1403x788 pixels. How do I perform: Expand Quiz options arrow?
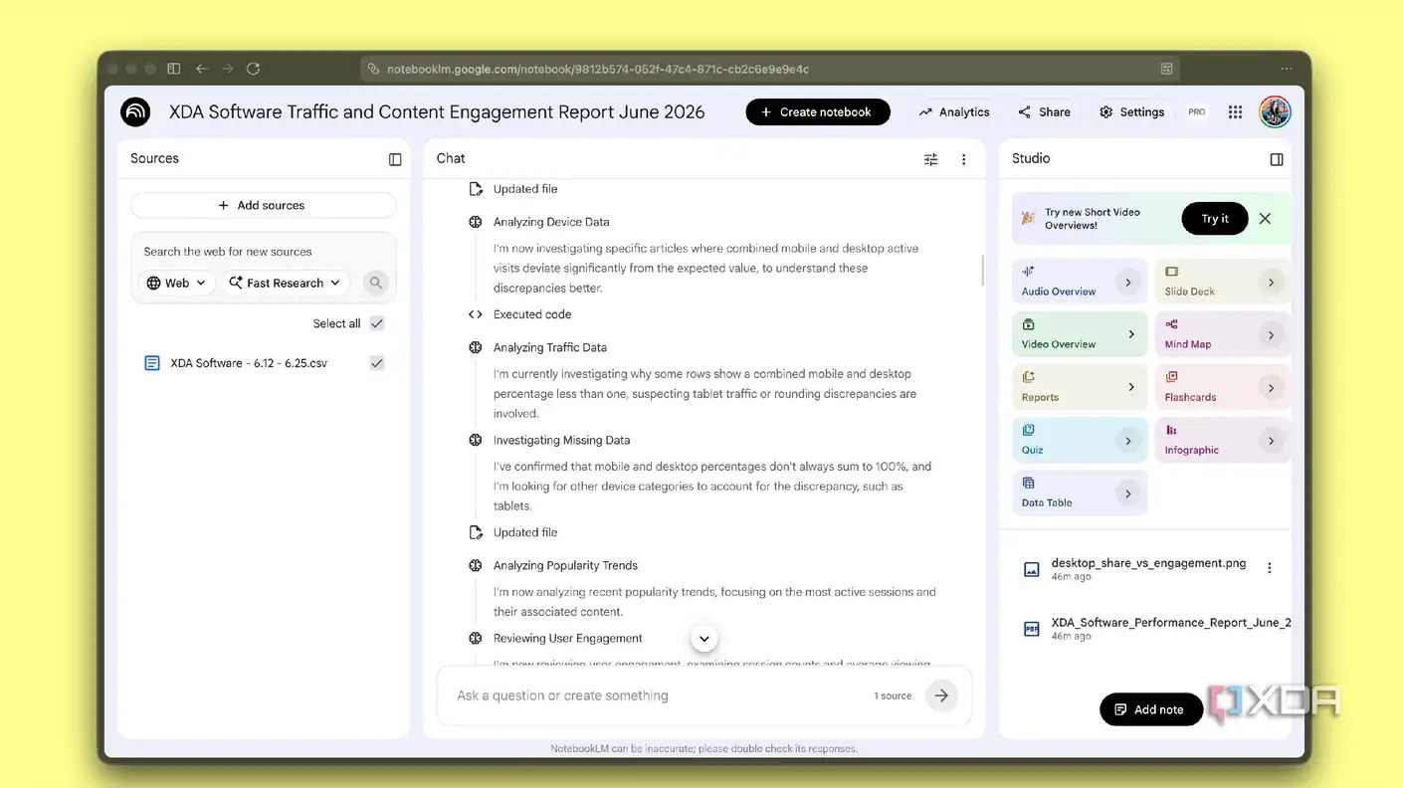(1127, 441)
